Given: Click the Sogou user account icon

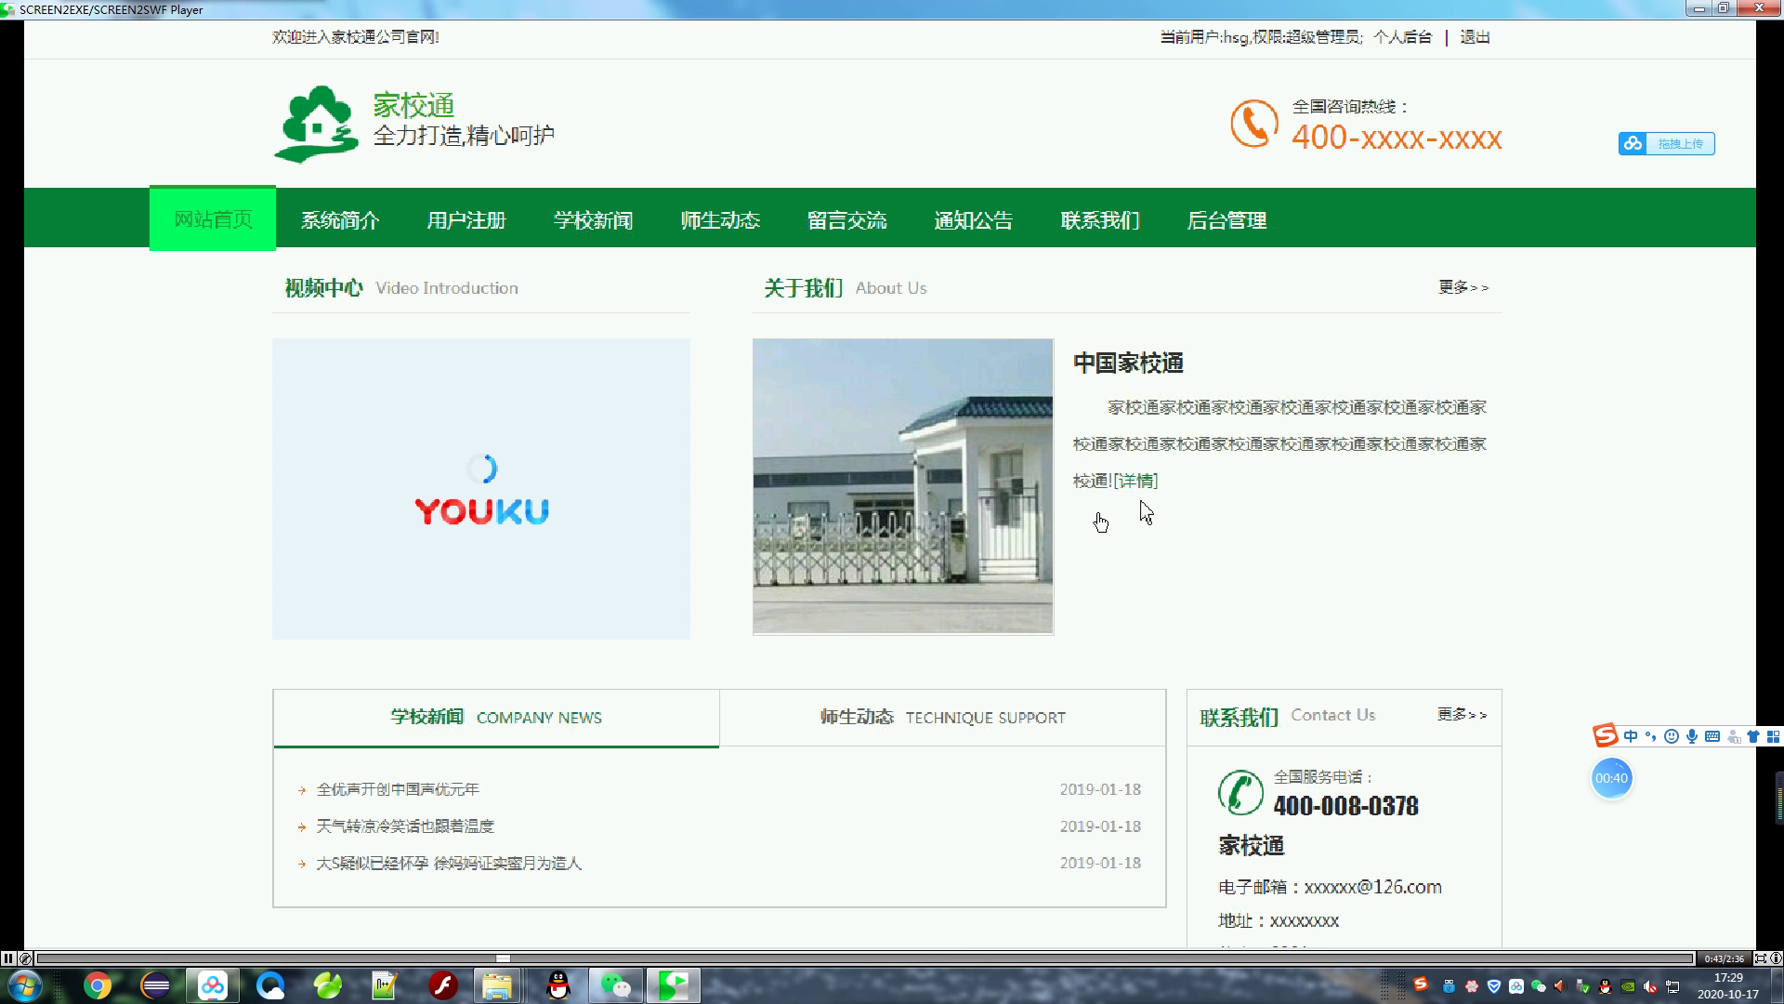Looking at the screenshot, I should tap(1733, 736).
